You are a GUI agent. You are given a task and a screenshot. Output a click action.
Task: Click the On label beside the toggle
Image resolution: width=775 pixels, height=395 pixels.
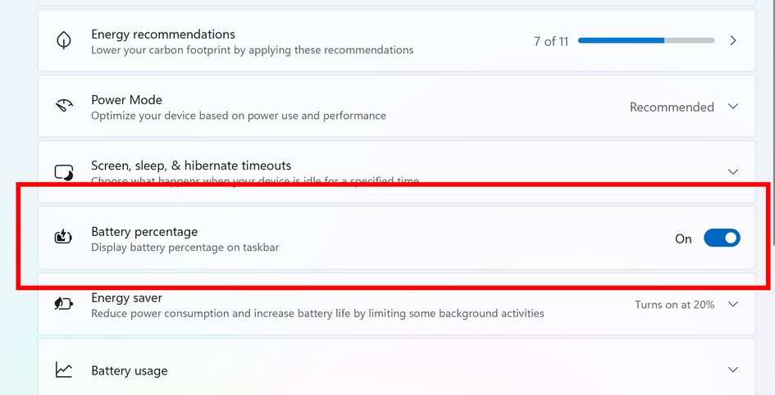[x=683, y=239]
